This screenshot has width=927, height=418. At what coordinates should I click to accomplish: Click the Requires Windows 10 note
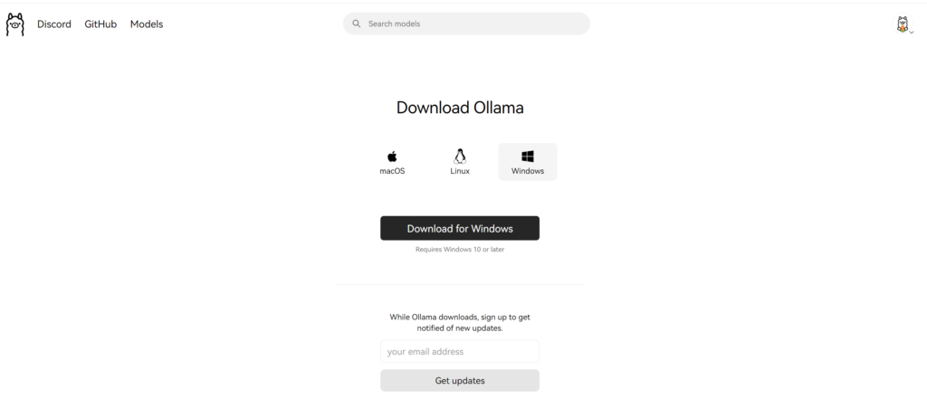coord(460,250)
